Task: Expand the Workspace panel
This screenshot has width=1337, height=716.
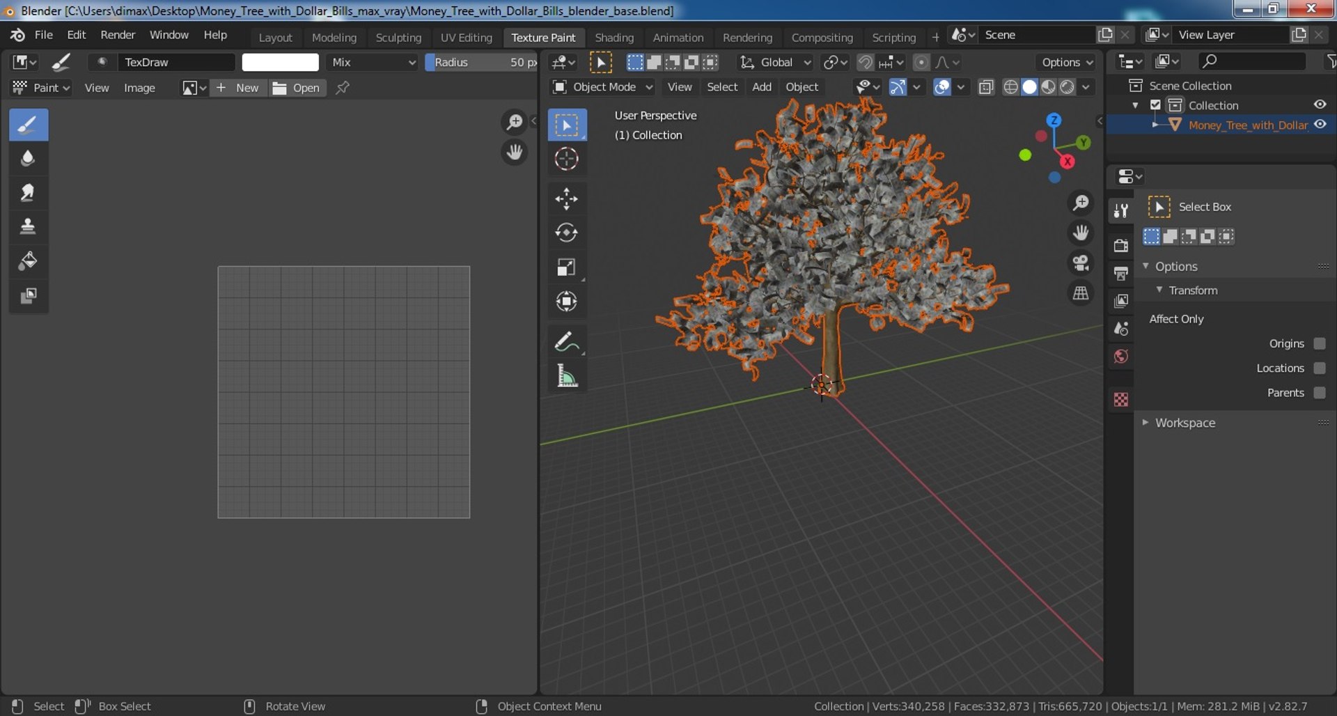Action: 1146,423
